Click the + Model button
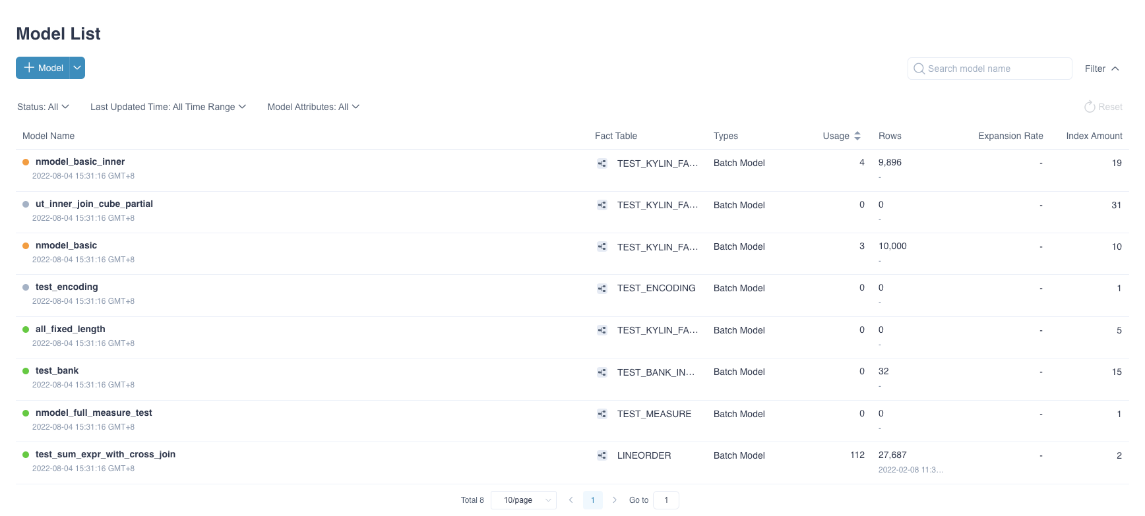1145x516 pixels. click(43, 68)
